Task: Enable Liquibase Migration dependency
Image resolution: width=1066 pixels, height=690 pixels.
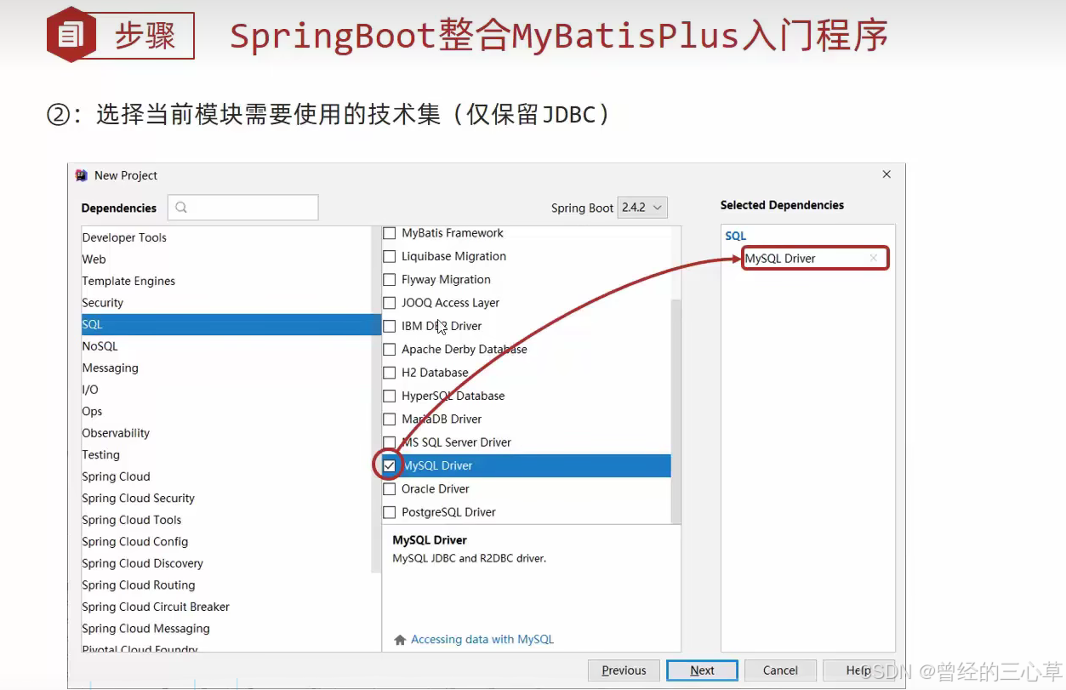Action: (390, 256)
